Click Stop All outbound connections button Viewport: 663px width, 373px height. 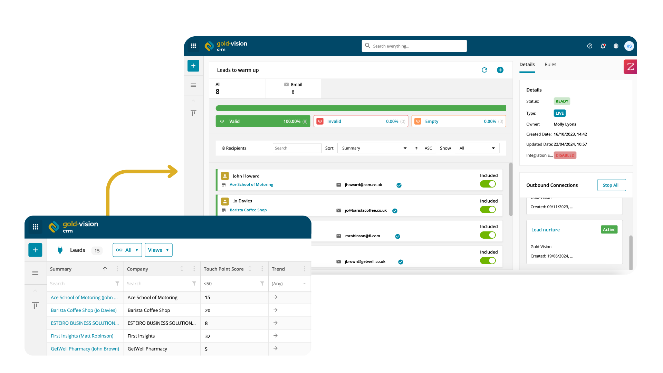tap(610, 184)
